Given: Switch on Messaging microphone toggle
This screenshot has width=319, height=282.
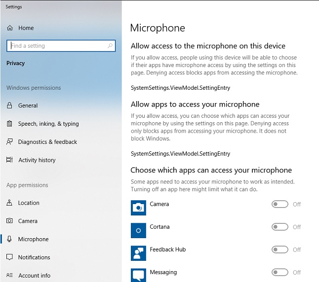Looking at the screenshot, I should (279, 272).
